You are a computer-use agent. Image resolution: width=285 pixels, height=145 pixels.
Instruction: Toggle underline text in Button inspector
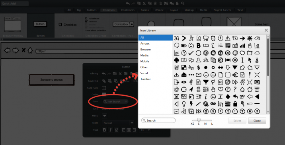click(116, 130)
